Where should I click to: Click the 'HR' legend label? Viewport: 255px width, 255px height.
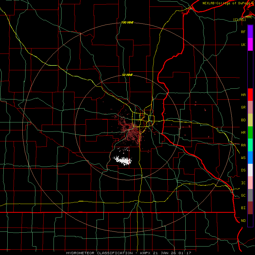(x=243, y=133)
